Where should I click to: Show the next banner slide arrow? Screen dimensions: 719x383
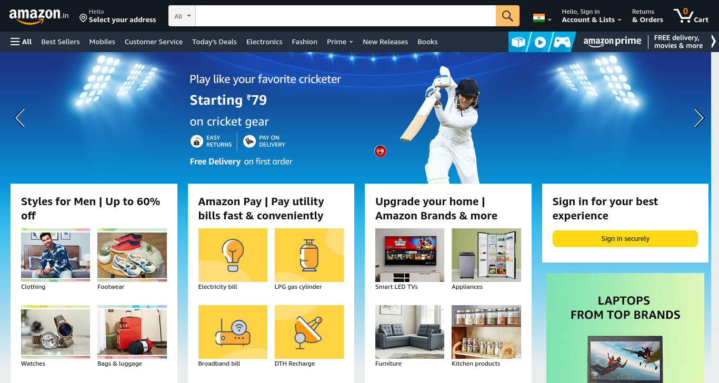pos(699,118)
